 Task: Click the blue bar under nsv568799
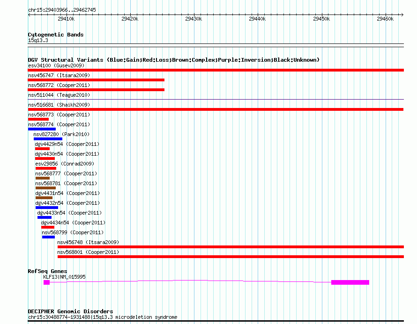48,237
